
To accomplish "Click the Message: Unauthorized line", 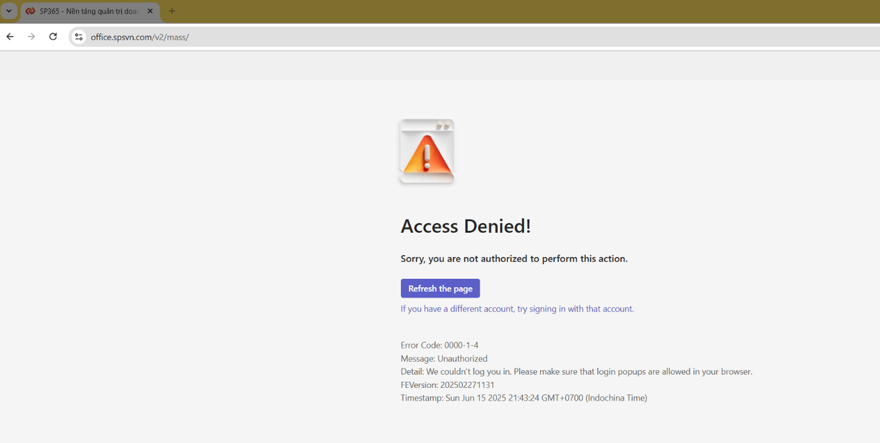I will [x=444, y=359].
